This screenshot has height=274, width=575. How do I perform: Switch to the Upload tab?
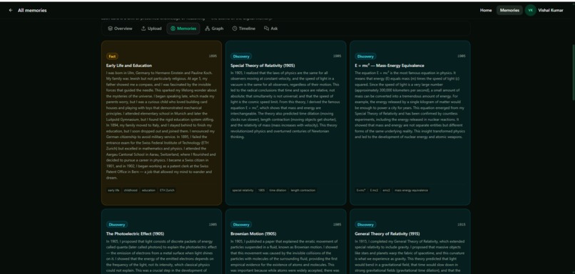151,28
